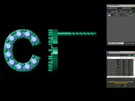This screenshot has width=135, height=101.
Task: Click green arrow beside gem carat weight
Action: coord(132,16)
